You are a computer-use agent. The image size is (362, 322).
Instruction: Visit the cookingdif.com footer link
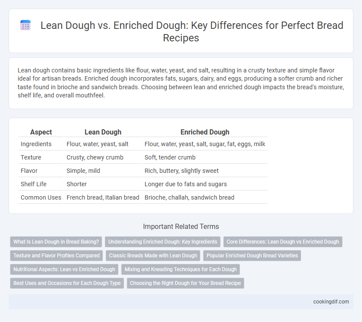(x=331, y=302)
